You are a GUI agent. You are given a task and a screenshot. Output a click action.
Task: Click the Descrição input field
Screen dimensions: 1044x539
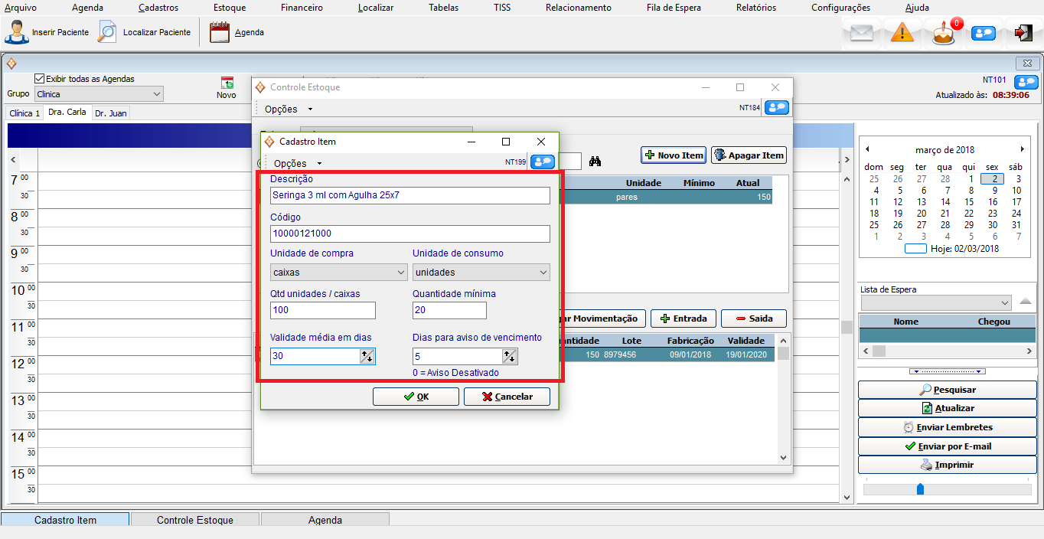(x=409, y=195)
